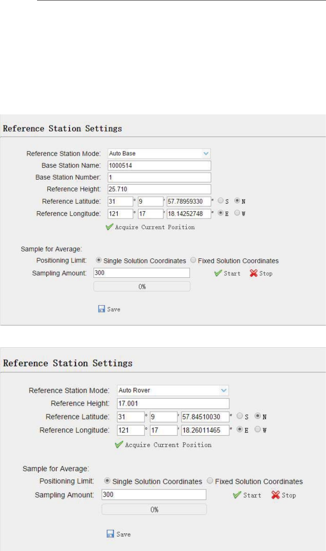Select S latitude radio in Auto Base panel
326x551 pixels.
[221, 201]
